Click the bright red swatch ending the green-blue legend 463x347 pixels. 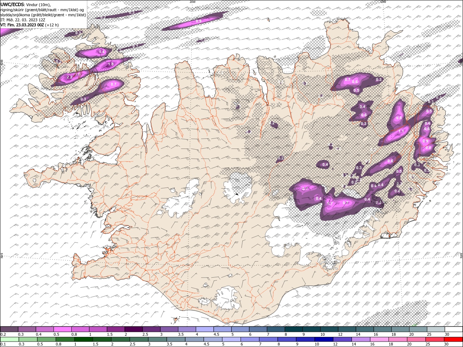point(453,339)
